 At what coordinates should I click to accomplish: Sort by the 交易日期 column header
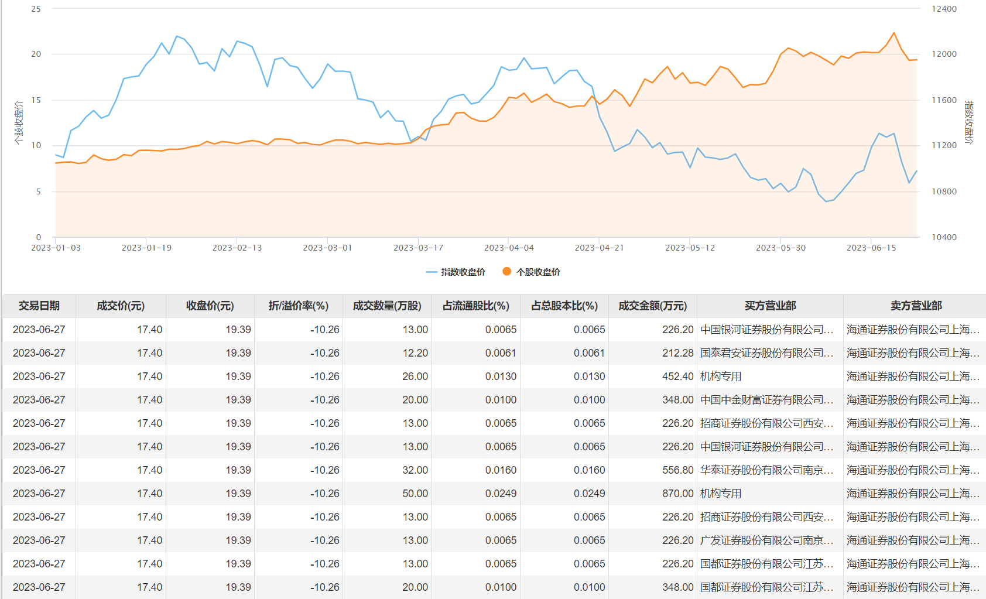click(39, 306)
